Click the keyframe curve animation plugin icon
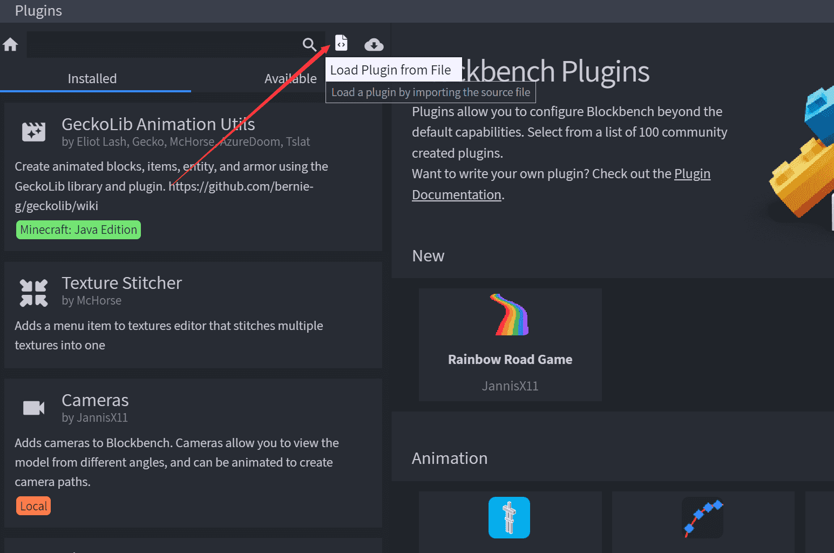 point(703,517)
